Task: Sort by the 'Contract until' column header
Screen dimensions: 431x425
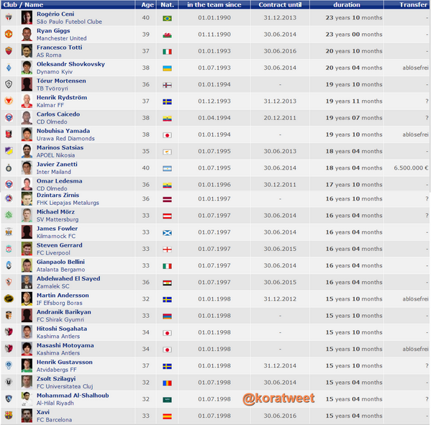Action: (x=280, y=4)
